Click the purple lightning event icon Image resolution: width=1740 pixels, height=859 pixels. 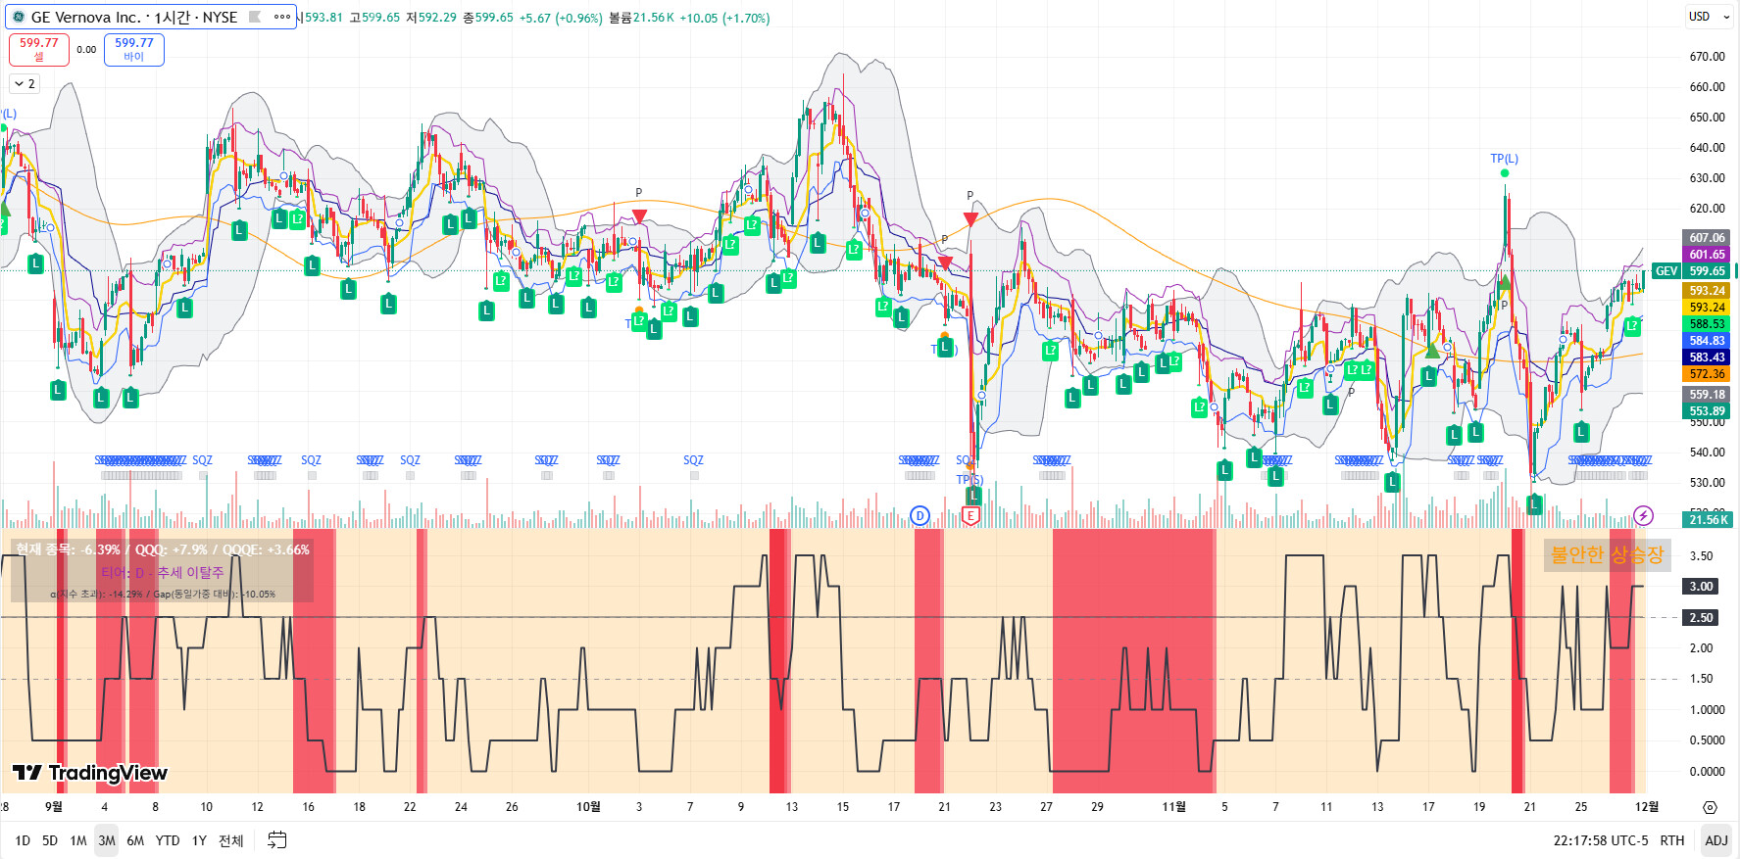click(x=1644, y=515)
